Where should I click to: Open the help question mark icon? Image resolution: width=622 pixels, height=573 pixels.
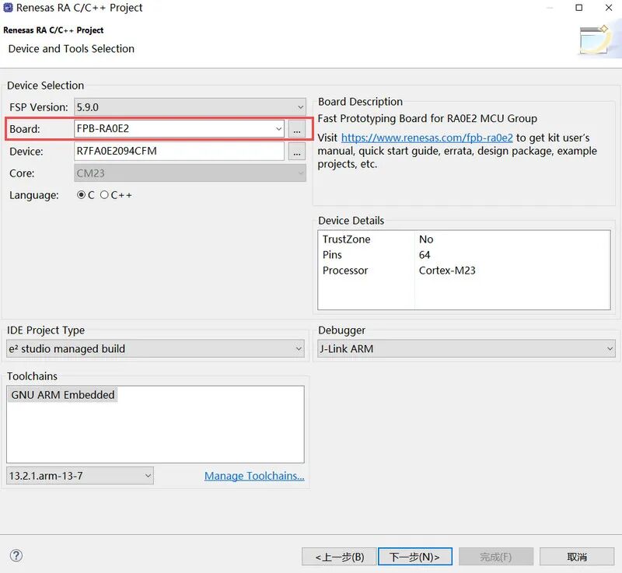pyautogui.click(x=16, y=556)
